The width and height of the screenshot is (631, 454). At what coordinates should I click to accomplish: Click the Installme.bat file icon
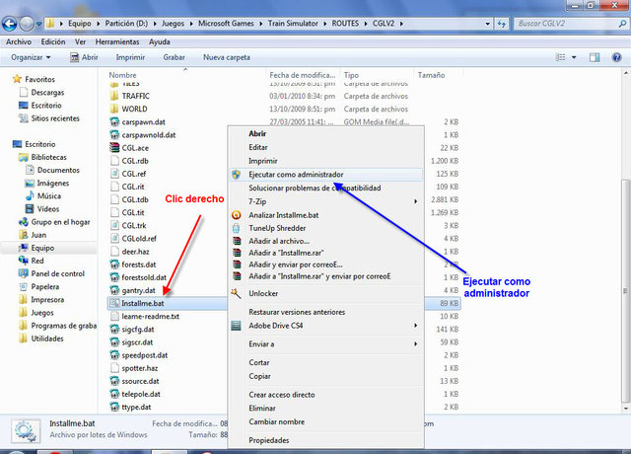coord(115,304)
